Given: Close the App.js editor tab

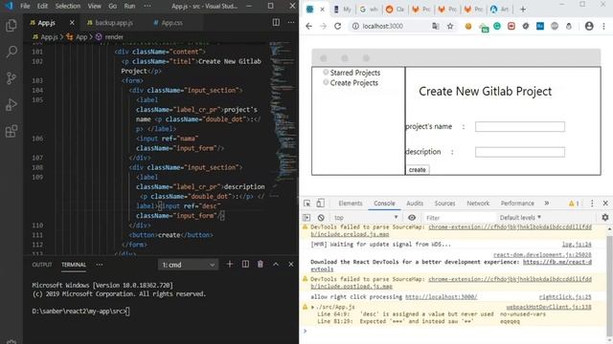Looking at the screenshot, I should [x=72, y=23].
